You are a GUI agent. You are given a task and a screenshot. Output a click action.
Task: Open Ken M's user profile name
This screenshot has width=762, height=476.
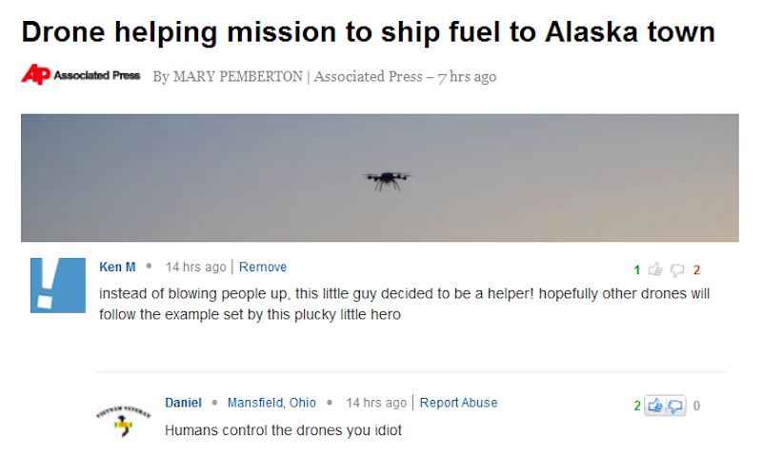pos(116,268)
